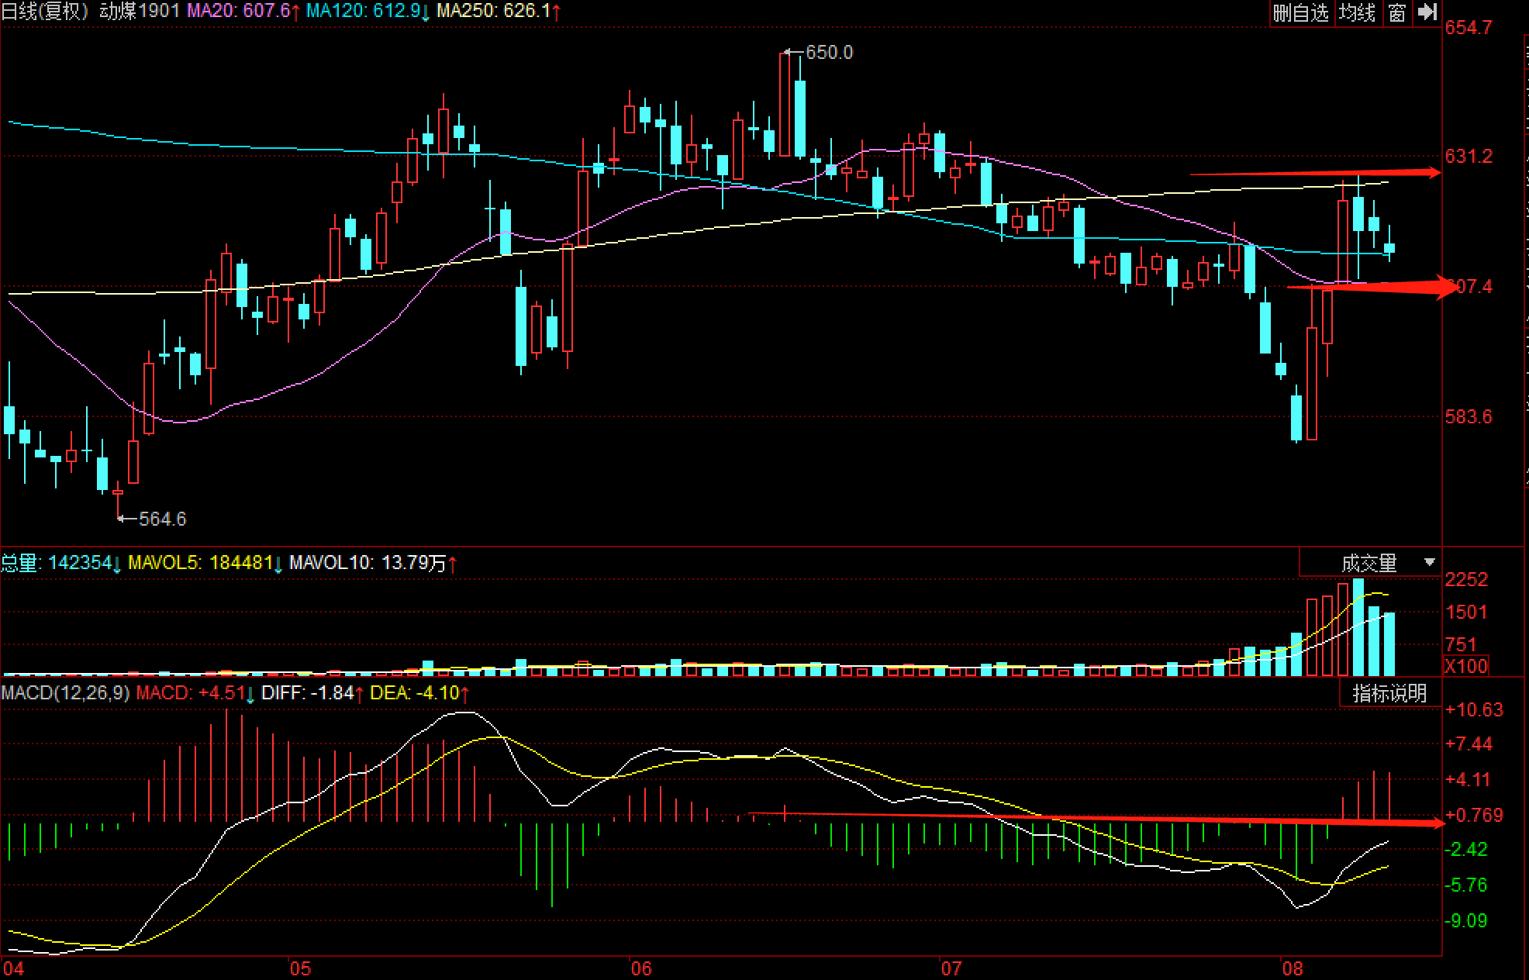Click the X100 volume scale label
The width and height of the screenshot is (1529, 980).
(x=1466, y=666)
